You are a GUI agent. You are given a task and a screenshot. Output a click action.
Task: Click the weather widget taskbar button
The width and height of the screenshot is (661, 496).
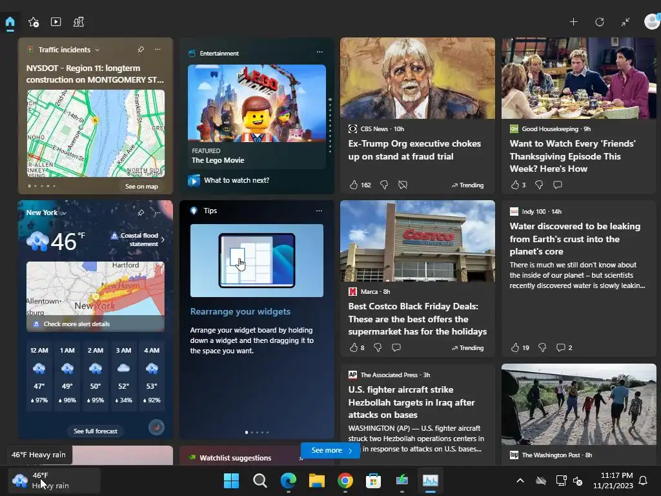coord(54,480)
